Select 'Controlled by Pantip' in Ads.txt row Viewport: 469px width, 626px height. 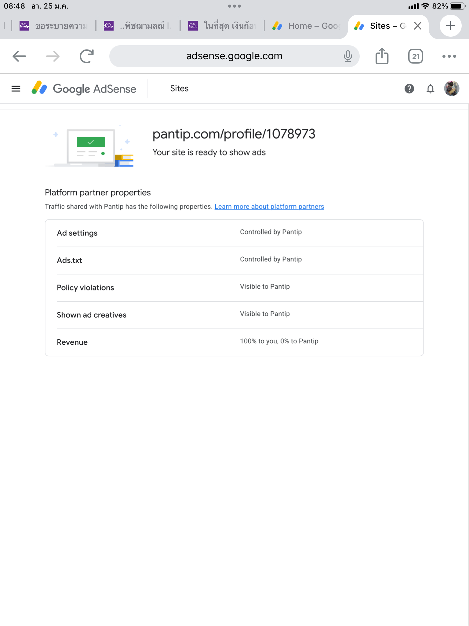tap(271, 259)
